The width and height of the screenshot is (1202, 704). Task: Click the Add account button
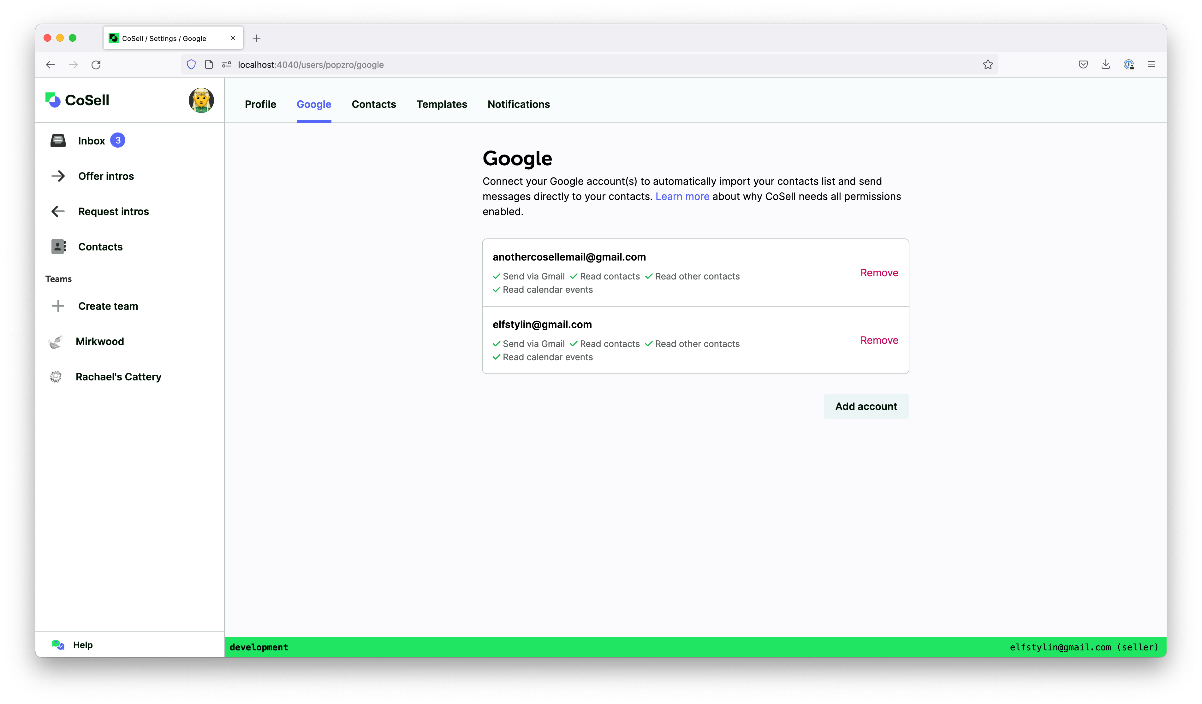866,407
